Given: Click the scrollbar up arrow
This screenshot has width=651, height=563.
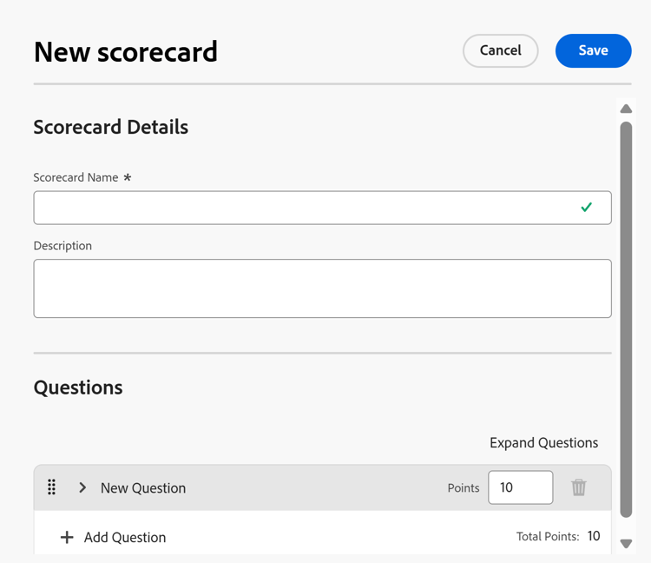Looking at the screenshot, I should [x=626, y=109].
